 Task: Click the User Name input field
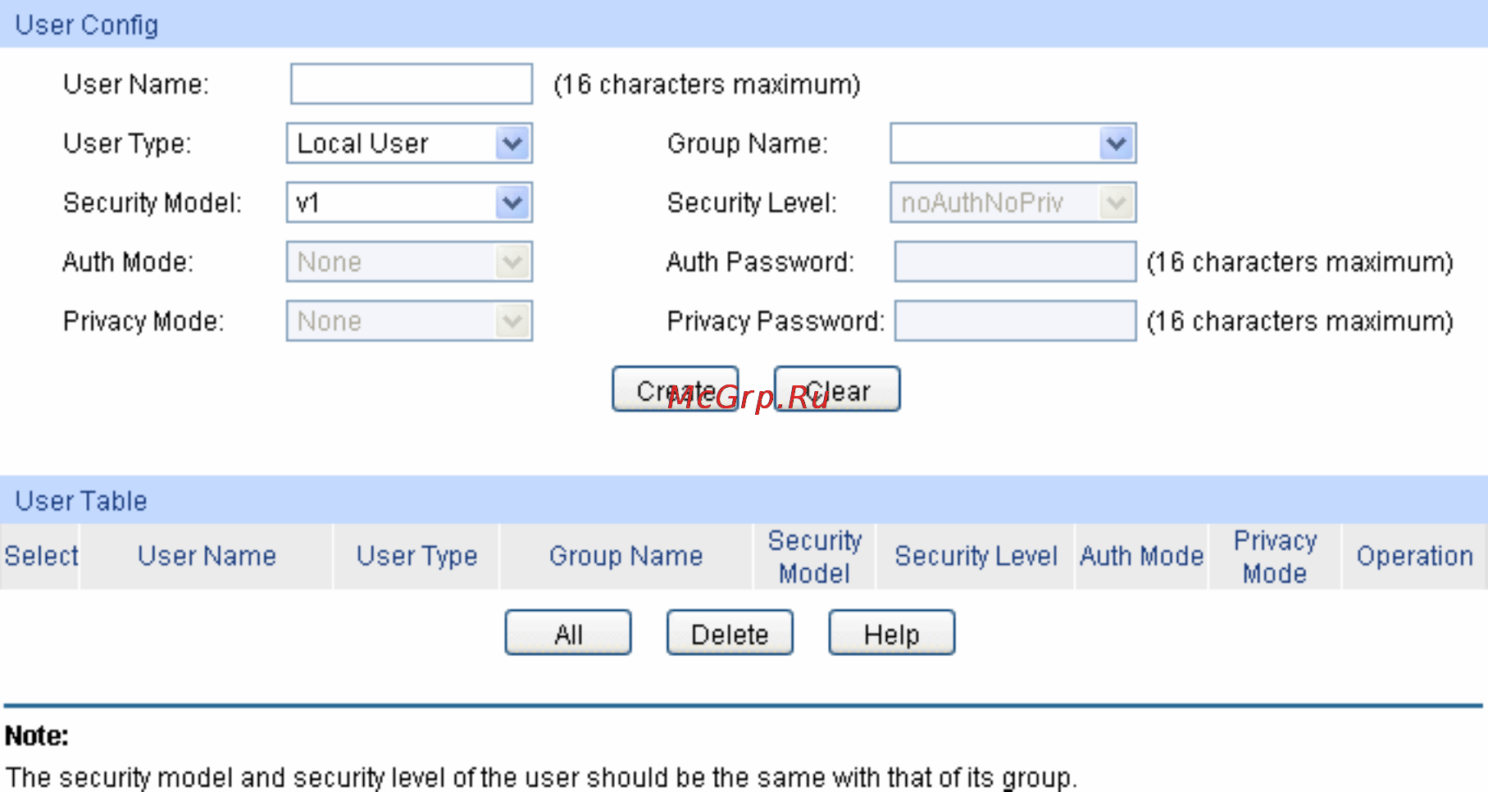412,84
